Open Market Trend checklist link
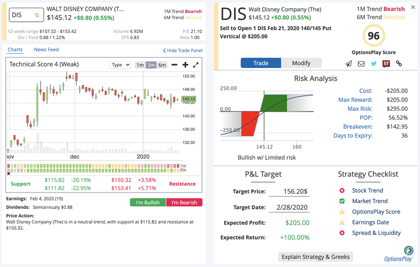420x267 pixels. 370,201
